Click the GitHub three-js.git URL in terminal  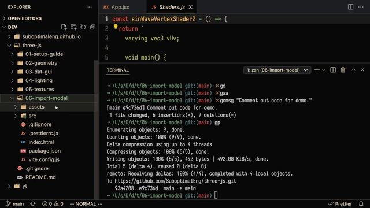point(176,181)
